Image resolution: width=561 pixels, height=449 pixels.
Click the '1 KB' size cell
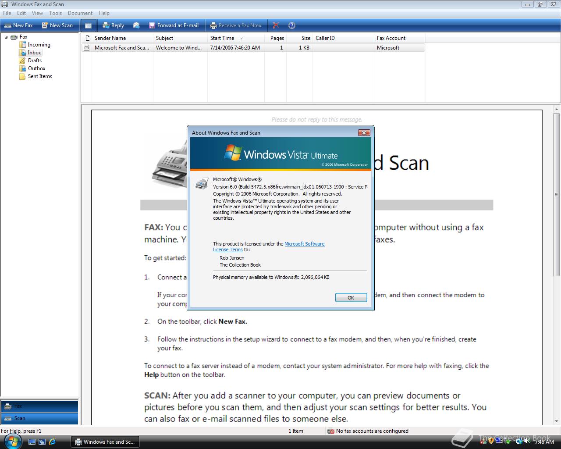[304, 48]
